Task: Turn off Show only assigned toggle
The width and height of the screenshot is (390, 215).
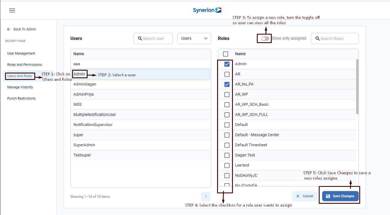Action: (265, 39)
